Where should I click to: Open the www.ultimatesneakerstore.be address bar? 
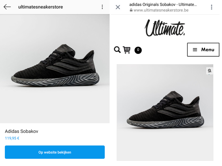click(161, 10)
